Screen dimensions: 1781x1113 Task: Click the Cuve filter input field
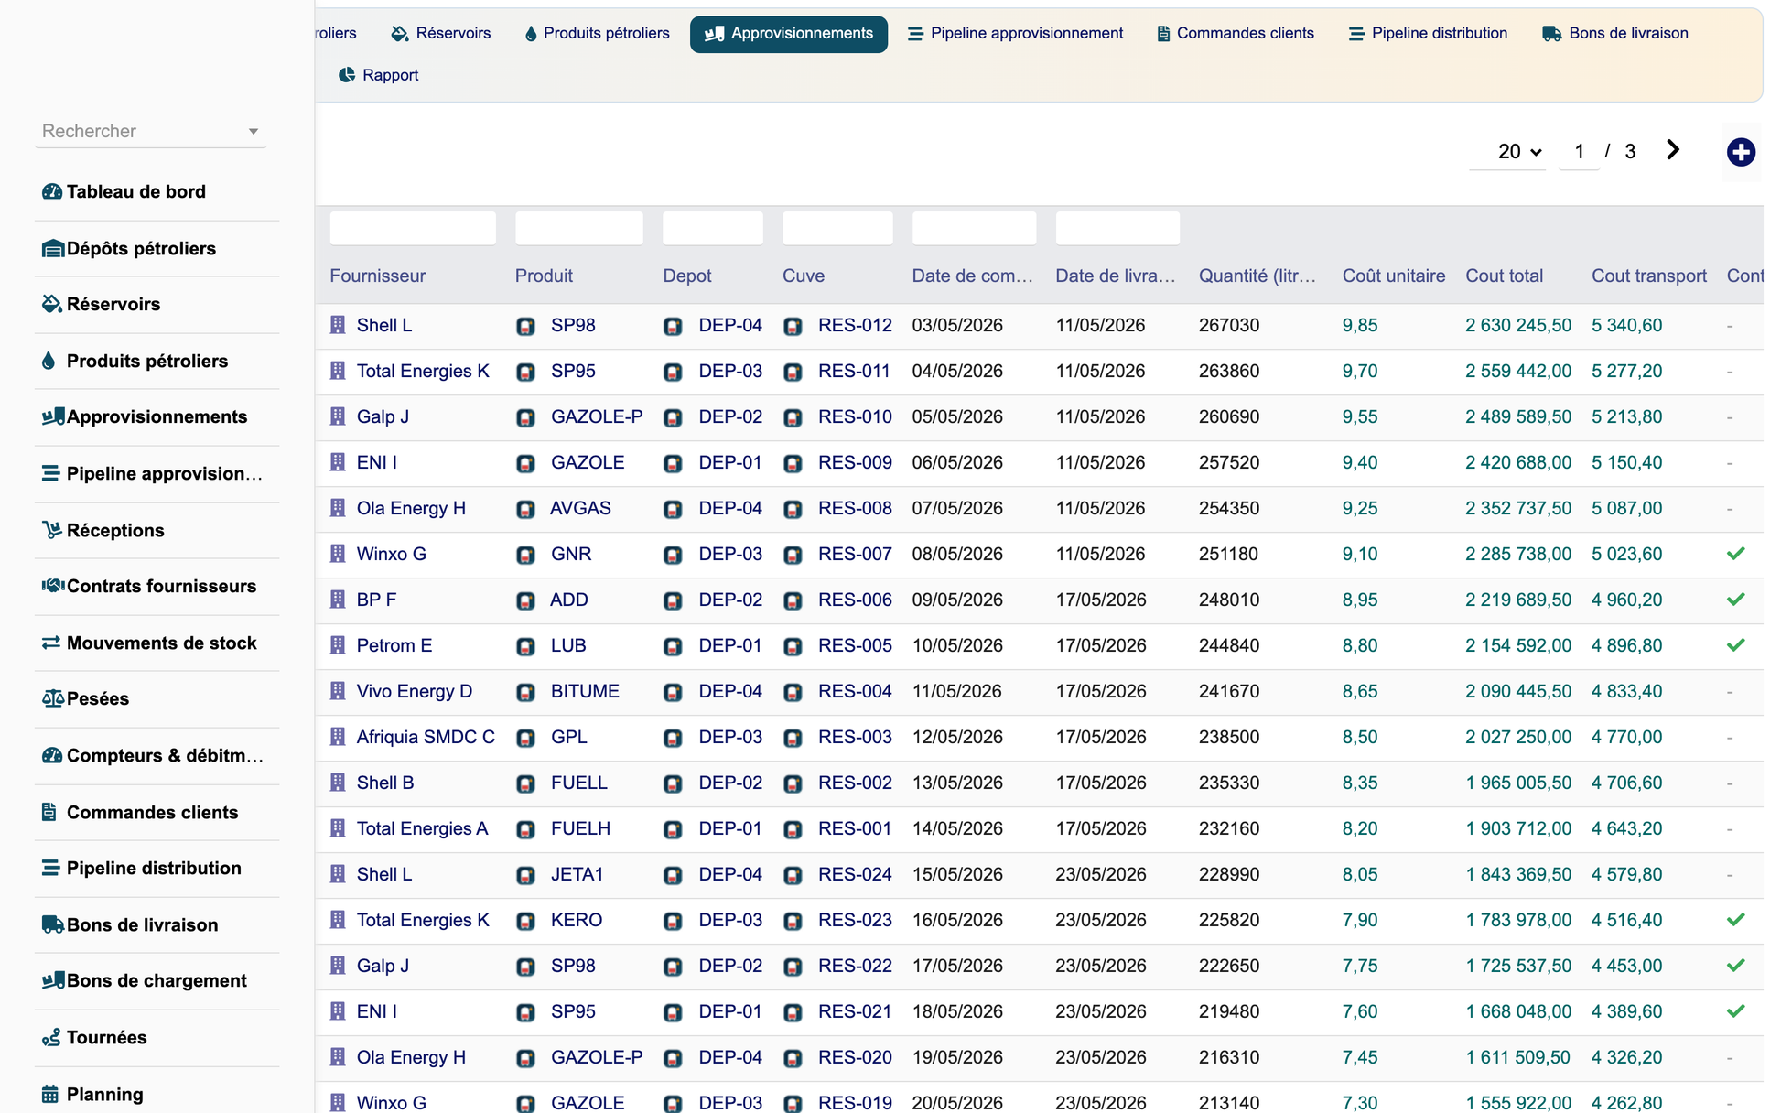point(837,228)
